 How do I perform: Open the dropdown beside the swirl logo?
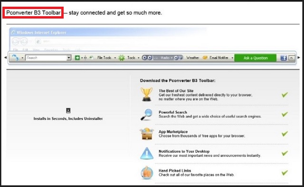point(22,58)
